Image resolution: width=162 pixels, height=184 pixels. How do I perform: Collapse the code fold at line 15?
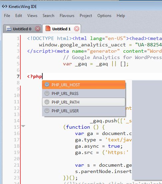[23, 126]
